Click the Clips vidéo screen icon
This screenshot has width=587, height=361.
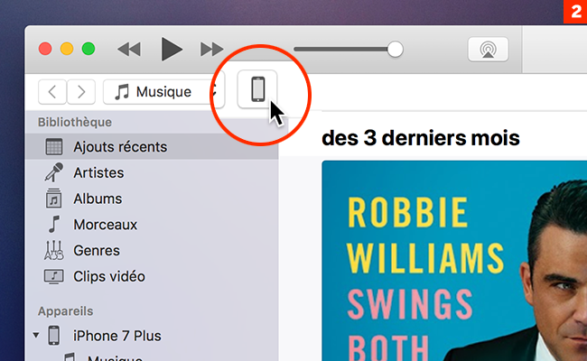coord(54,277)
